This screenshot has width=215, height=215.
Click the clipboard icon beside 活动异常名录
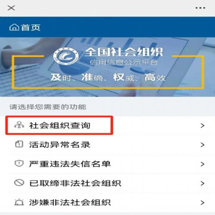pyautogui.click(x=19, y=144)
